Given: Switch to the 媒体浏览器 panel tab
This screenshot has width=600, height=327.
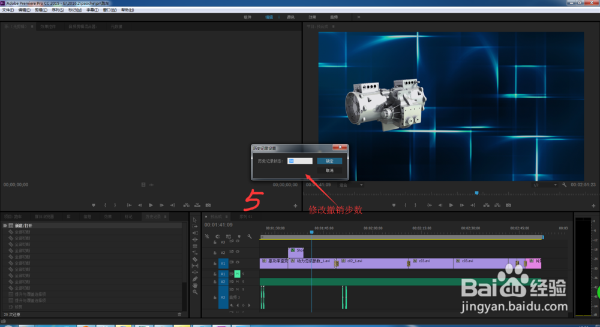Looking at the screenshot, I should click(46, 216).
